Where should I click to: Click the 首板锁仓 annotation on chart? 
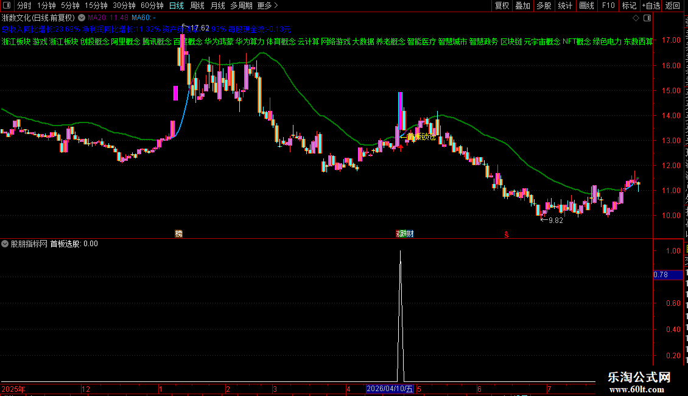point(421,137)
